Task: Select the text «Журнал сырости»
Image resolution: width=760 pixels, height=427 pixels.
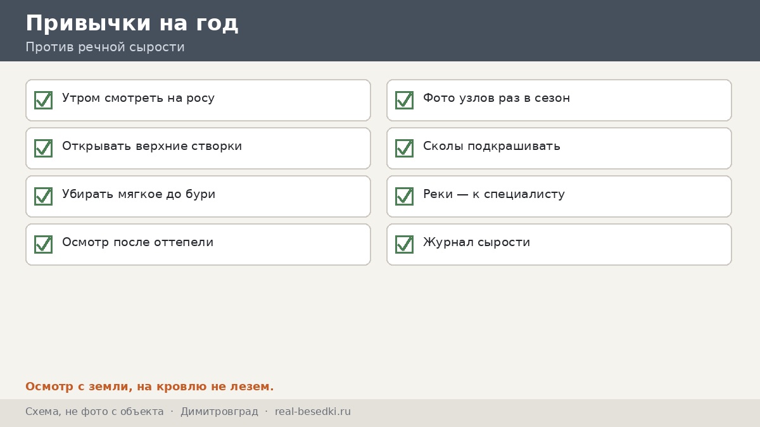Action: click(476, 243)
